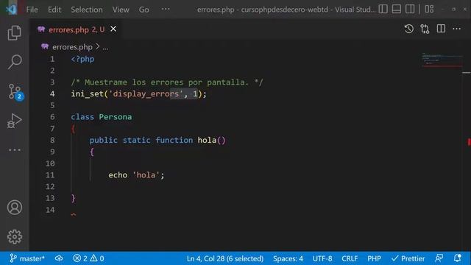Click the master branch in status bar
The height and width of the screenshot is (265, 471).
[27, 258]
